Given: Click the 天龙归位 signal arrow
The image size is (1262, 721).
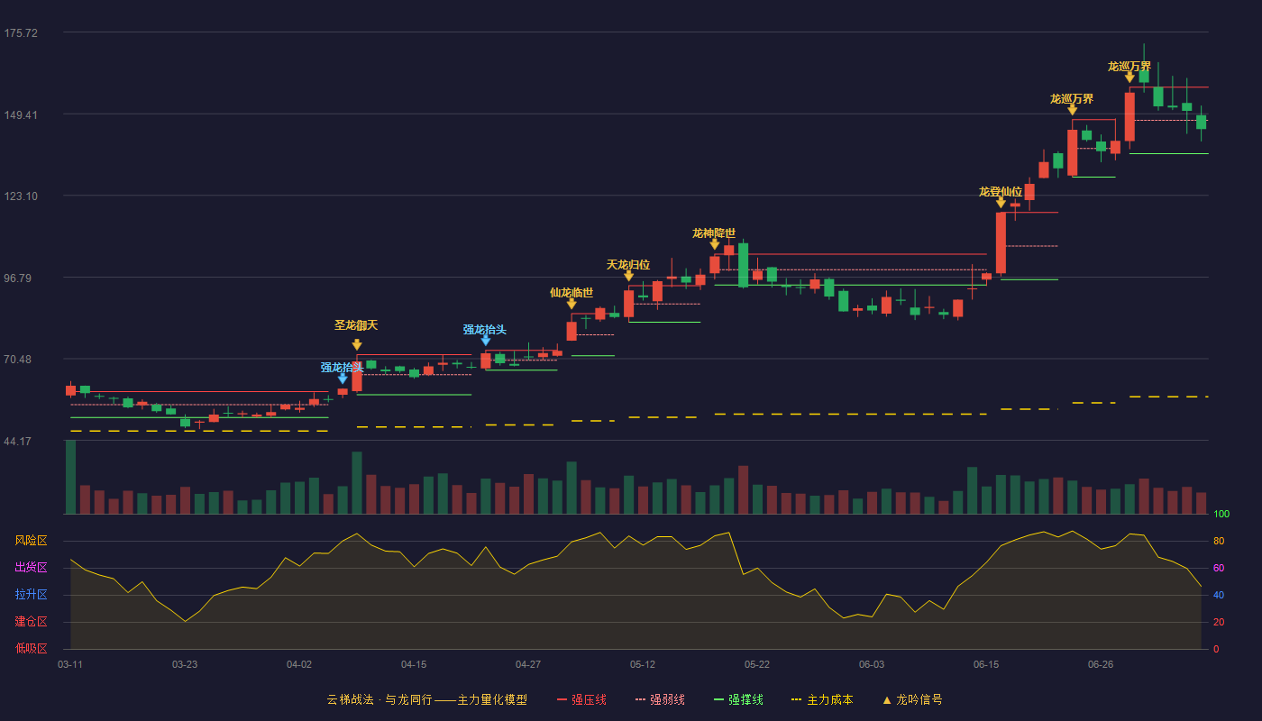Looking at the screenshot, I should click(629, 276).
